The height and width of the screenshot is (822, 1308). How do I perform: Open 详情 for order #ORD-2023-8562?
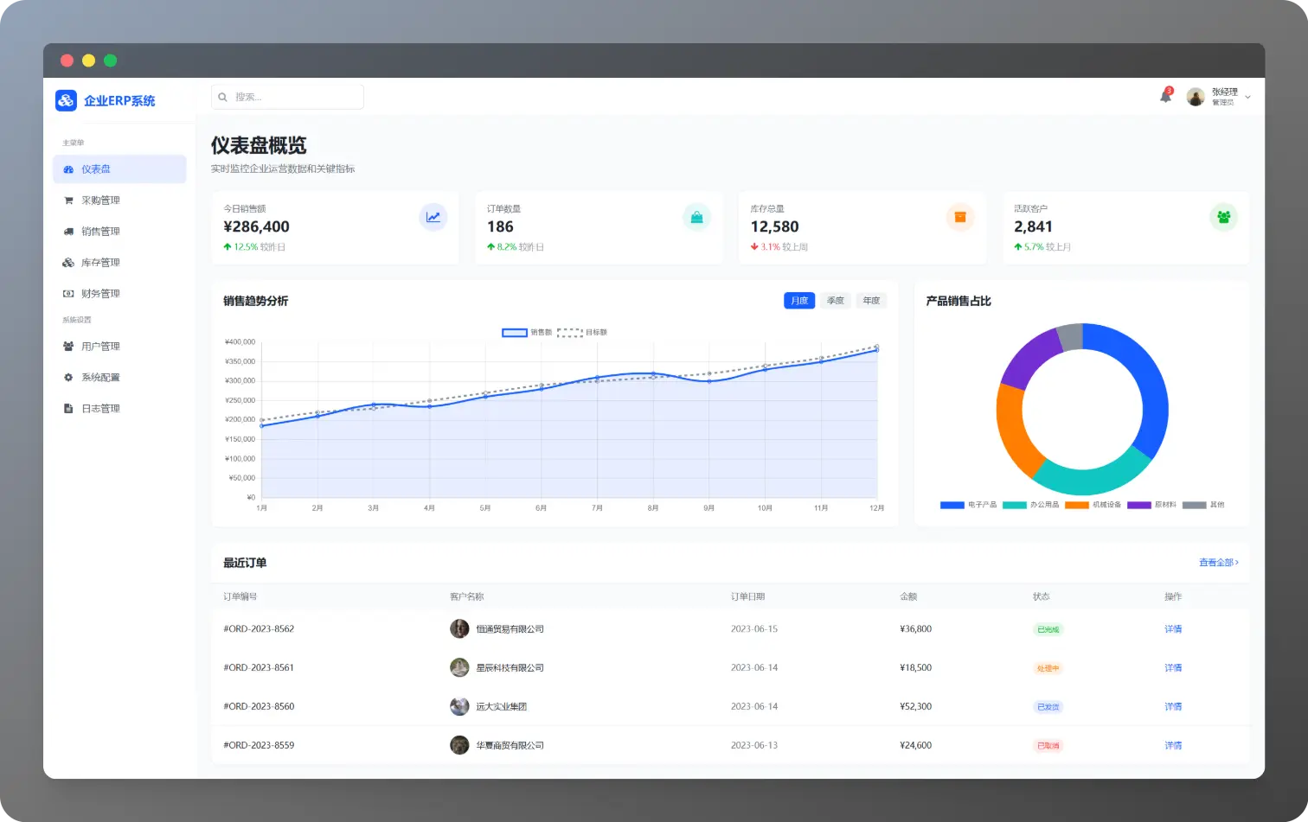[x=1172, y=628]
